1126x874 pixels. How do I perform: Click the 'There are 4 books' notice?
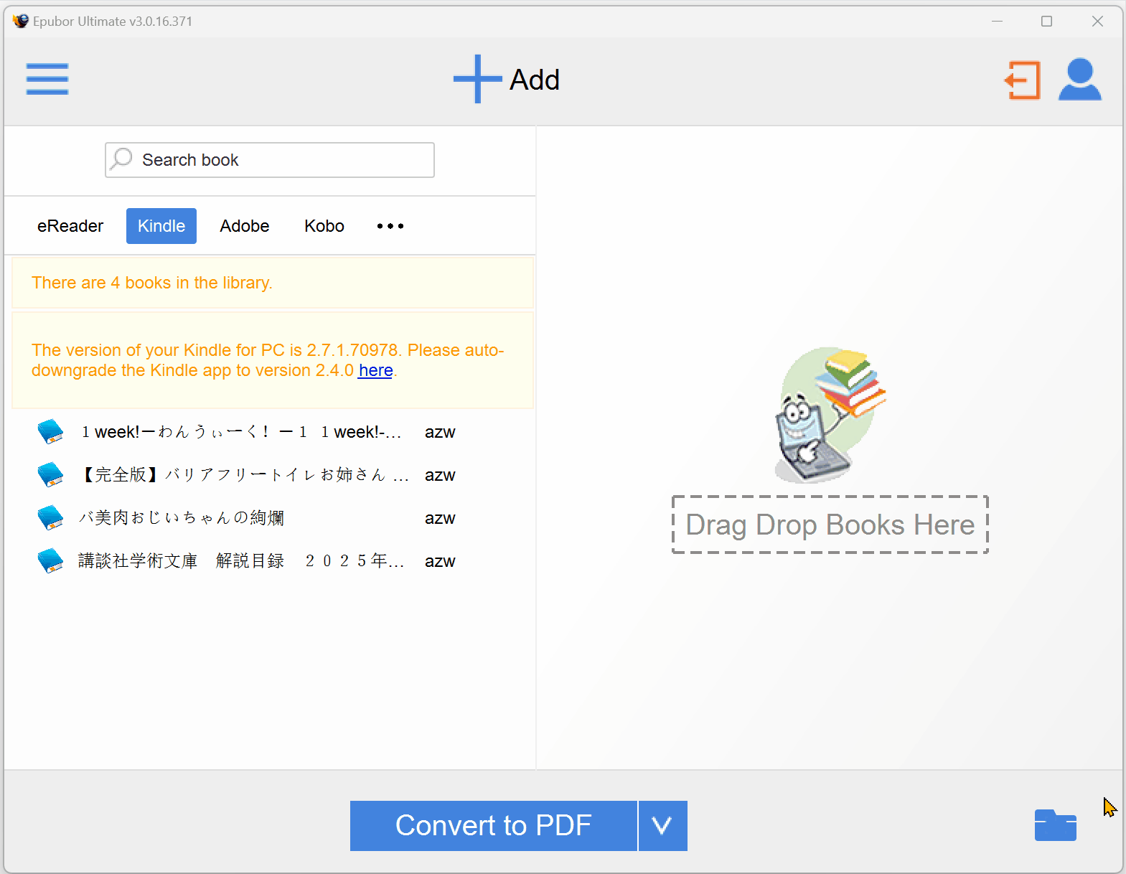(x=273, y=283)
